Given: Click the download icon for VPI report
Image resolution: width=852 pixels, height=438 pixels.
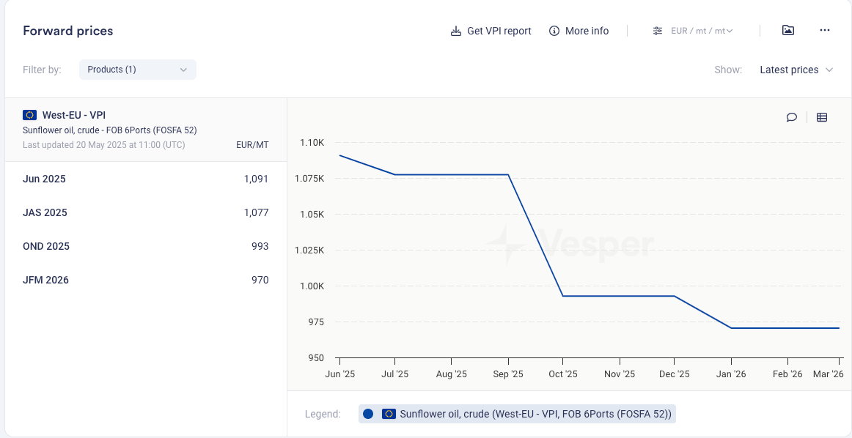Looking at the screenshot, I should point(456,31).
